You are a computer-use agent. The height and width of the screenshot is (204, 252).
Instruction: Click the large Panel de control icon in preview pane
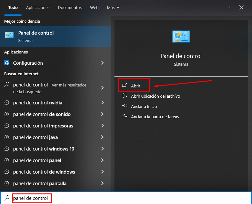(181, 37)
